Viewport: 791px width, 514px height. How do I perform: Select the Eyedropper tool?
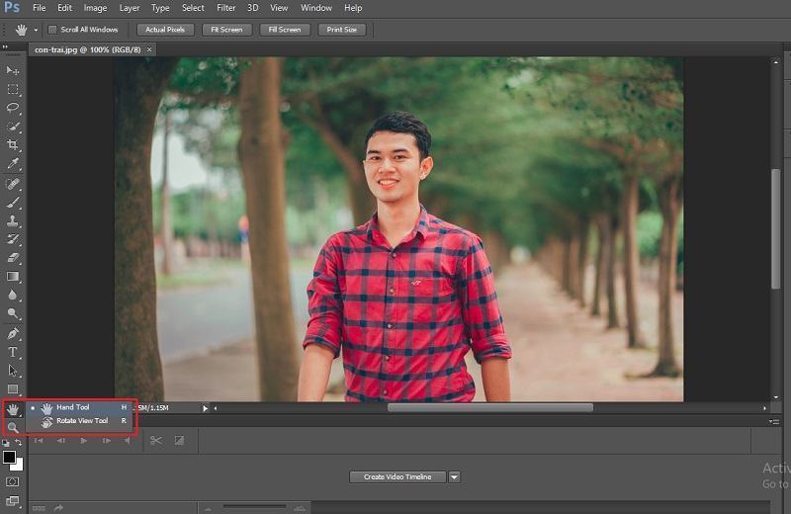coord(13,163)
